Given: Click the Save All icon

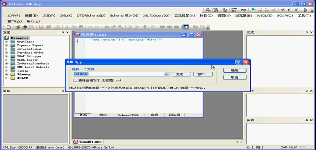Looking at the screenshot, I should pos(48,27).
